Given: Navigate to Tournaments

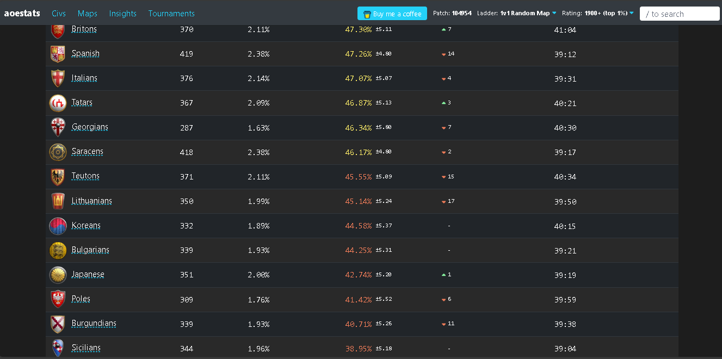Looking at the screenshot, I should [x=171, y=13].
